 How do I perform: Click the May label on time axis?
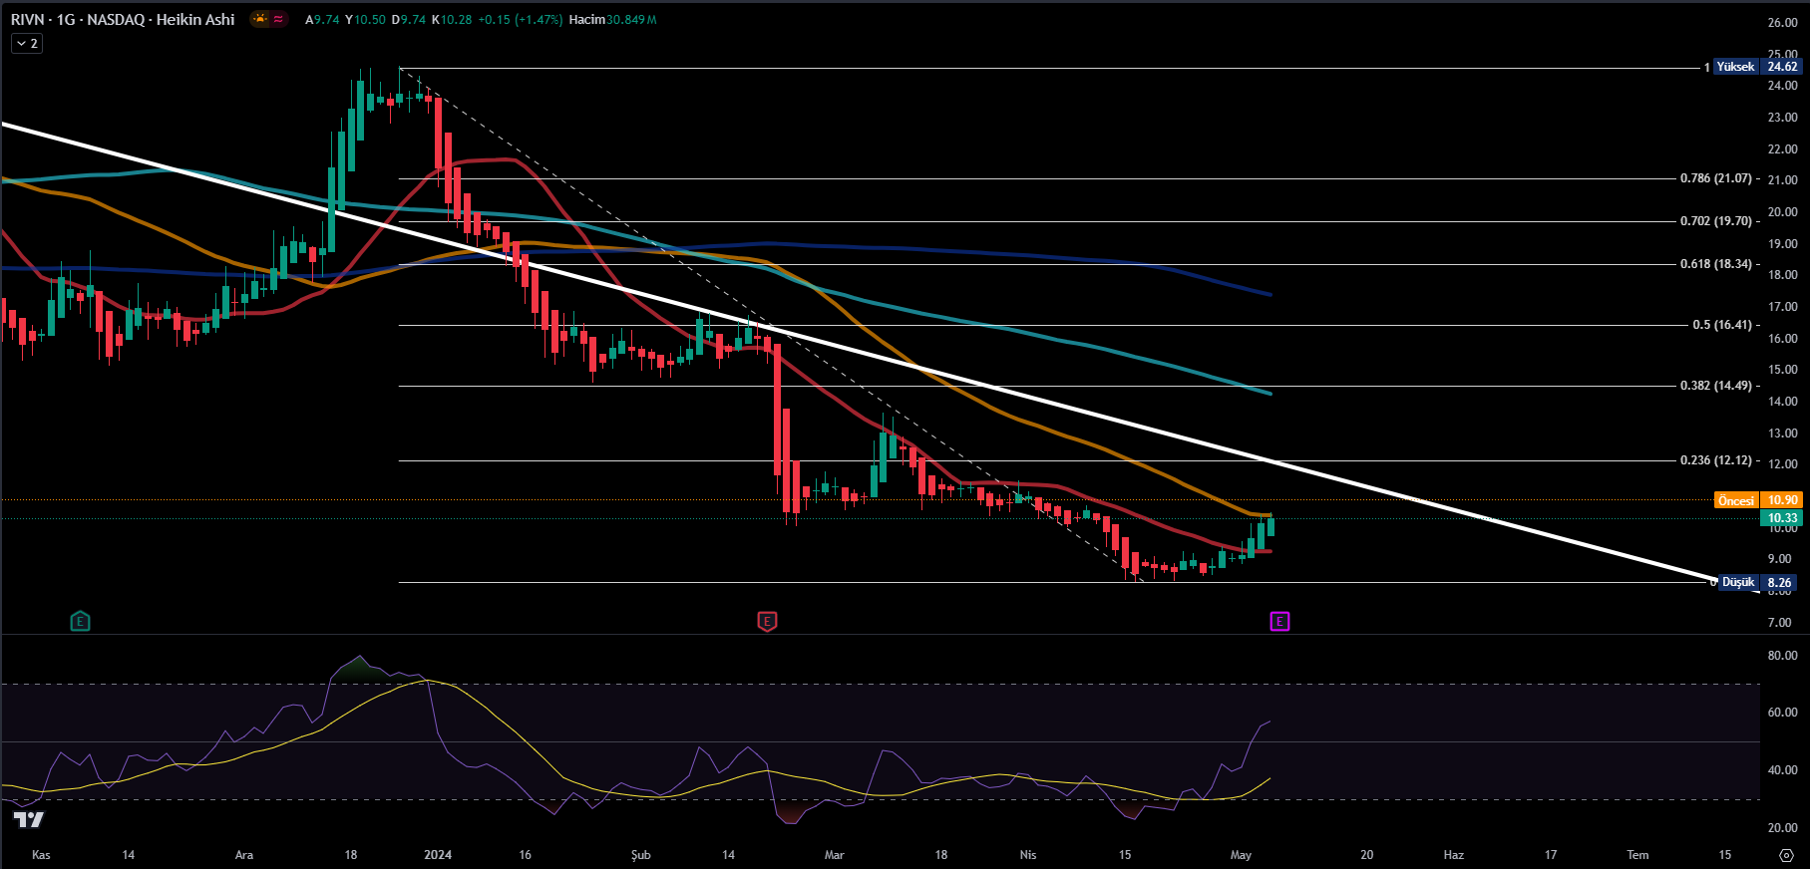[x=1241, y=855]
